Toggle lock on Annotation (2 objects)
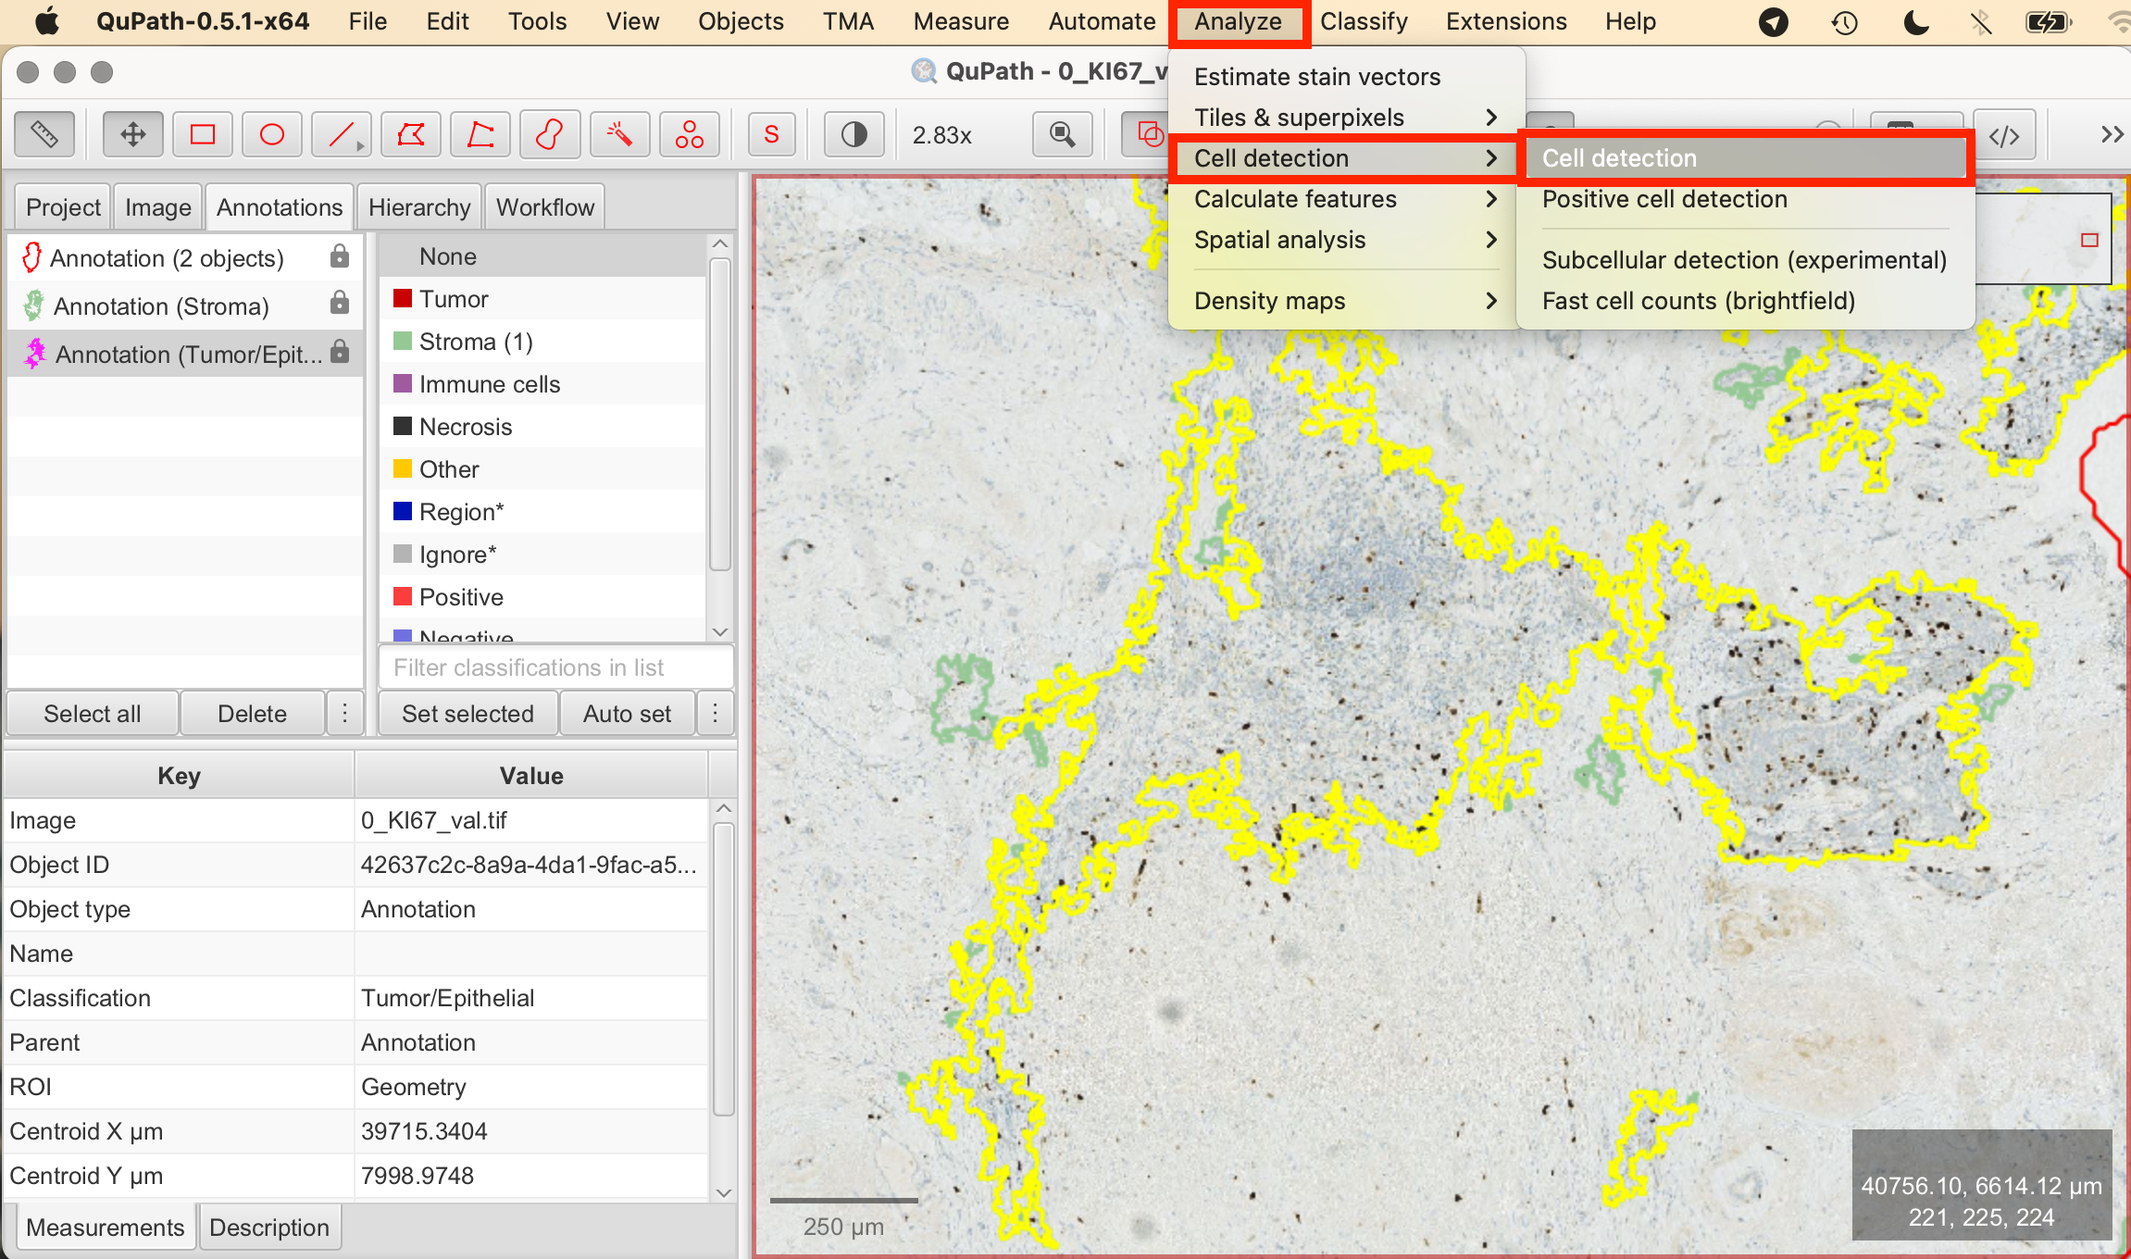 point(340,256)
